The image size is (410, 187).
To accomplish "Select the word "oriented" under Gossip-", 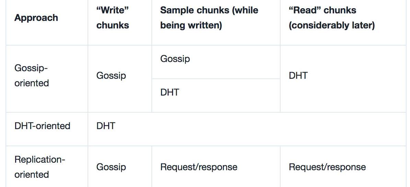I will [32, 83].
